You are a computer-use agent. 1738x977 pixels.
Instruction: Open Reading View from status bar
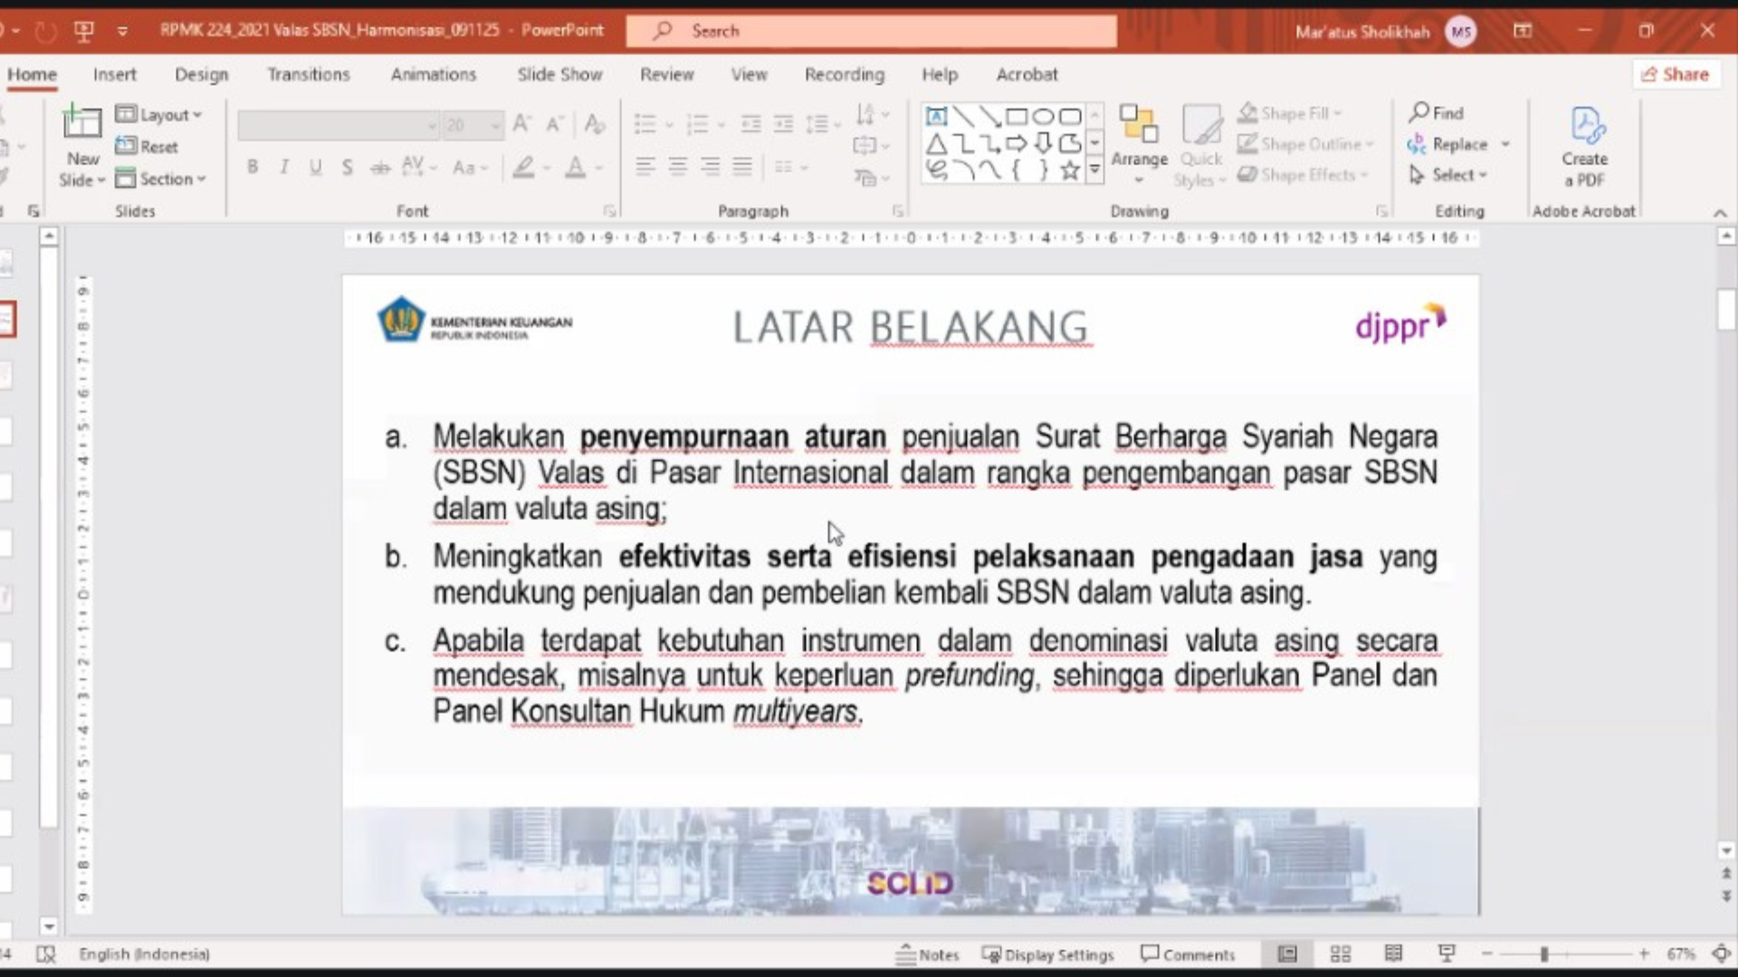1393,953
